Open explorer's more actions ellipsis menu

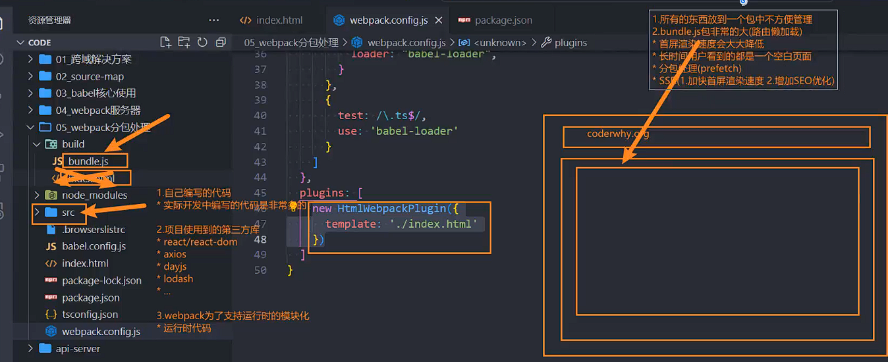[x=213, y=20]
